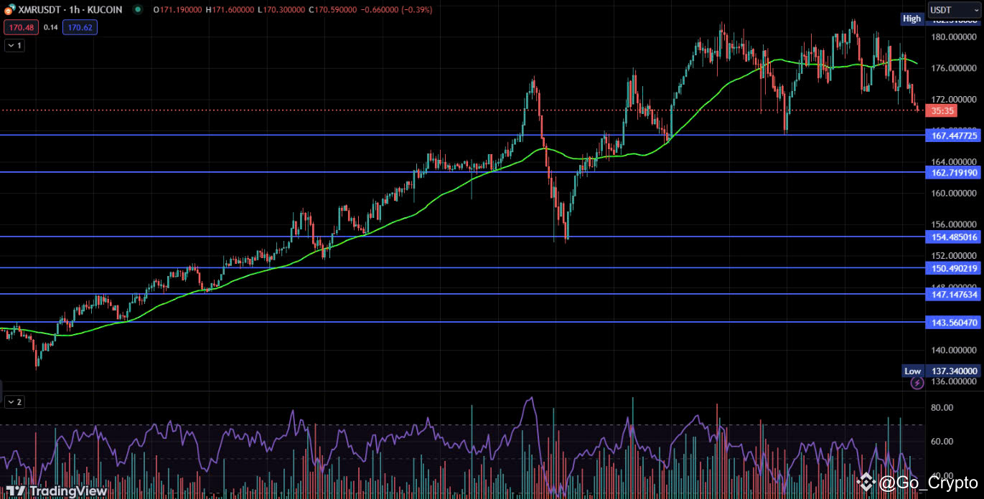The height and width of the screenshot is (499, 984).
Task: Click the 0.14 spread value
Action: coord(50,27)
